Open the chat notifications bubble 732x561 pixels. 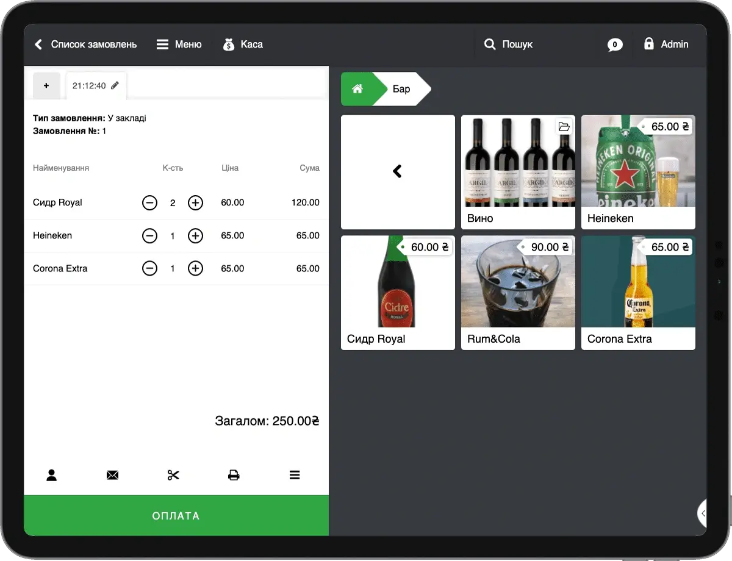(615, 45)
